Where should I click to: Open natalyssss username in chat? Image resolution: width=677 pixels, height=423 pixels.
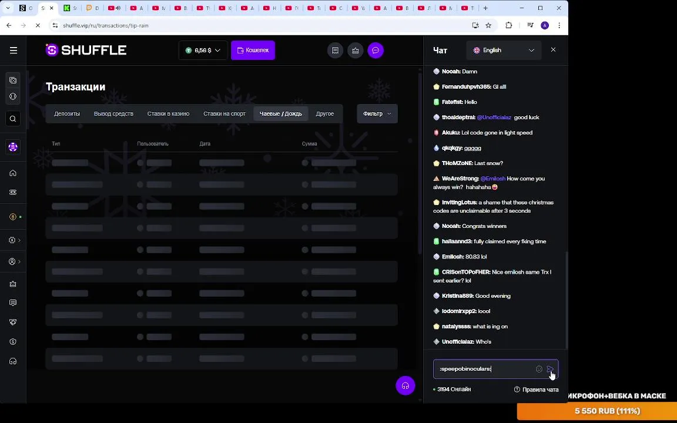point(457,326)
